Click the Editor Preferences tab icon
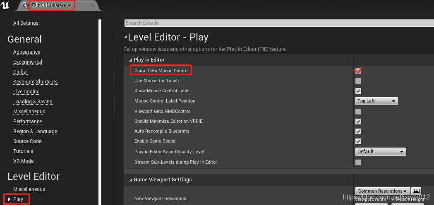Viewport: 434px width, 205px height. [25, 5]
